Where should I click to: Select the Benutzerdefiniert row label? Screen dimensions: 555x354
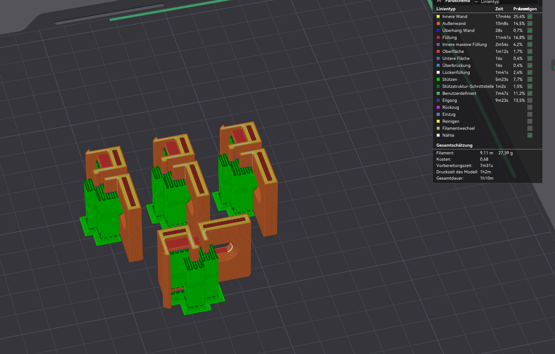click(459, 93)
